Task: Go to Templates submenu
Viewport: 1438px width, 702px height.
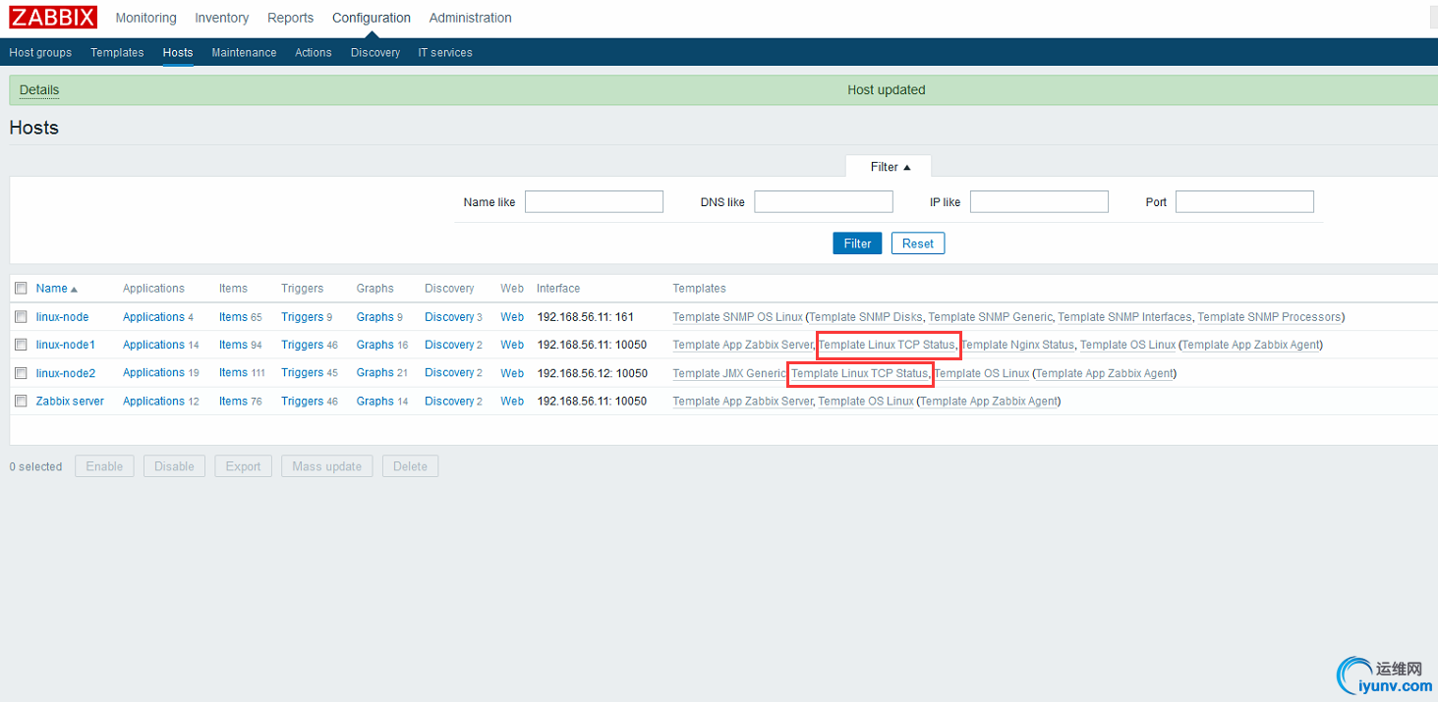Action: (117, 53)
